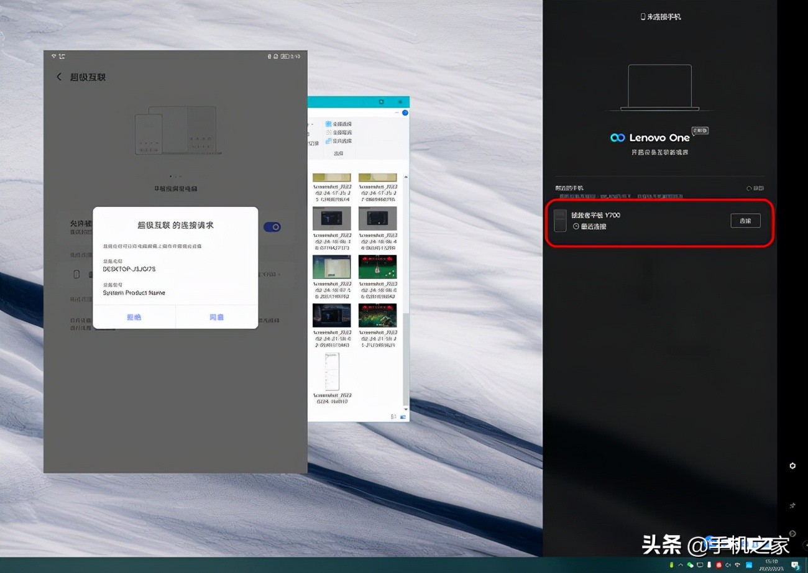This screenshot has height=573, width=808.
Task: Click the refresh option above the device list
Action: click(x=755, y=188)
